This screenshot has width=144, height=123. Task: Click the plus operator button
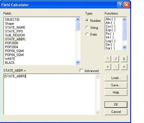tap(108, 67)
